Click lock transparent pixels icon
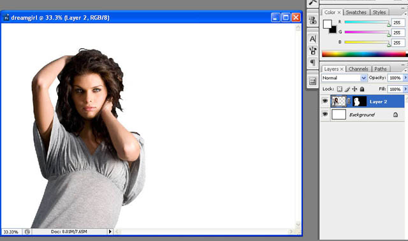The width and height of the screenshot is (408, 241). point(340,89)
